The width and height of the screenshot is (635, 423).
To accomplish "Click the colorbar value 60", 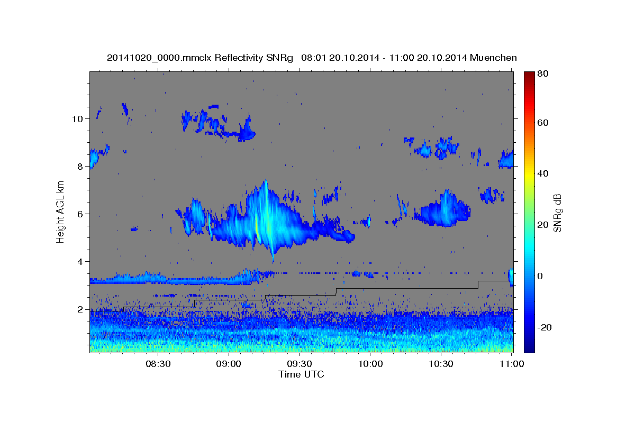I will pos(544,123).
